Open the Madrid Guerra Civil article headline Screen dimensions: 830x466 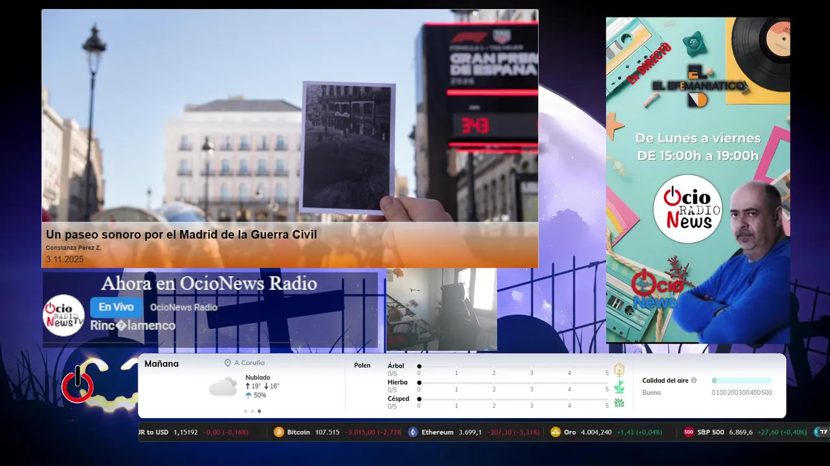pyautogui.click(x=182, y=234)
